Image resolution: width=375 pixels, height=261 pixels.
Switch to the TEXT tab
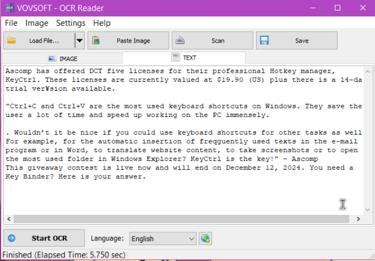click(183, 57)
